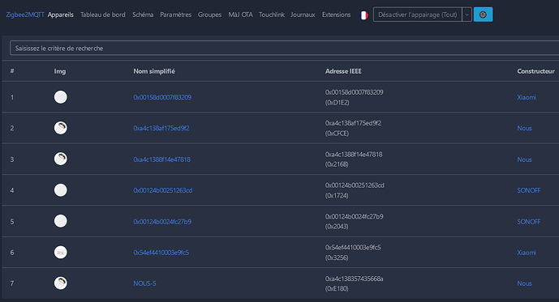Click Xiaomi manufacturer link in row 1

527,97
